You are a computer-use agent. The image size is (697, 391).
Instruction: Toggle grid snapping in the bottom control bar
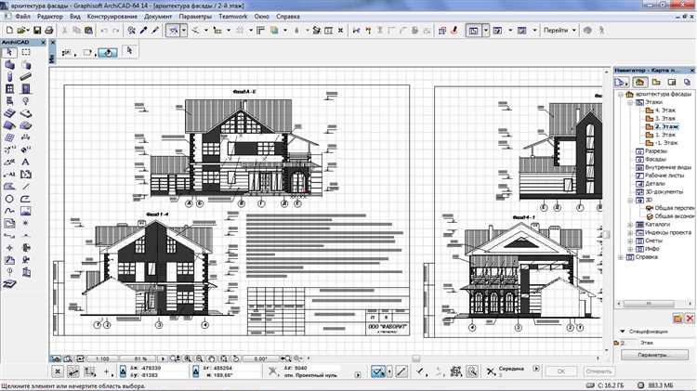[x=377, y=371]
